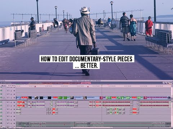Lock audio track A4
This screenshot has height=129, width=173.
[11, 113]
